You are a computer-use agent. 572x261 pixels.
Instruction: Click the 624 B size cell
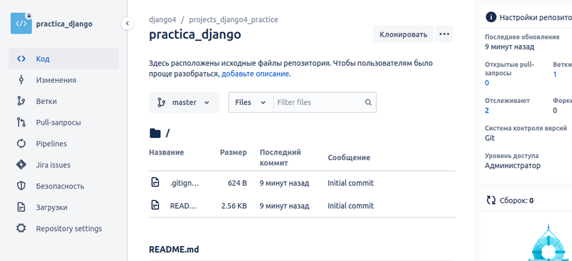(x=237, y=183)
